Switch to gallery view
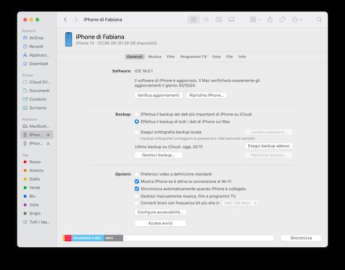 tap(231, 20)
